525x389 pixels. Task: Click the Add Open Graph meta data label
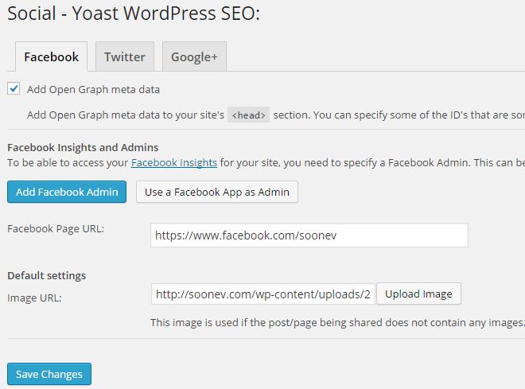[x=93, y=89]
